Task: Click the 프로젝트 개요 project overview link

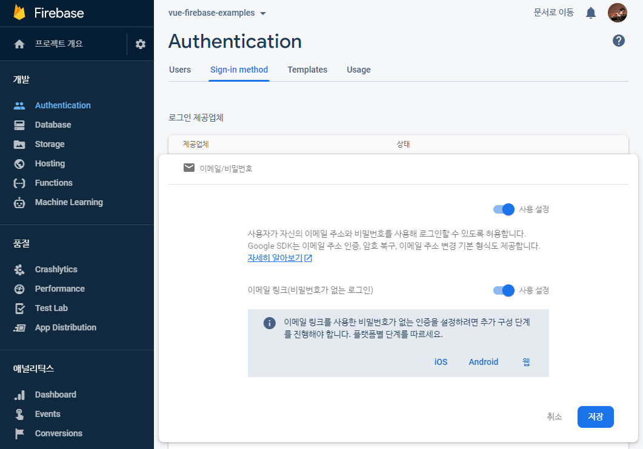Action: (x=59, y=44)
